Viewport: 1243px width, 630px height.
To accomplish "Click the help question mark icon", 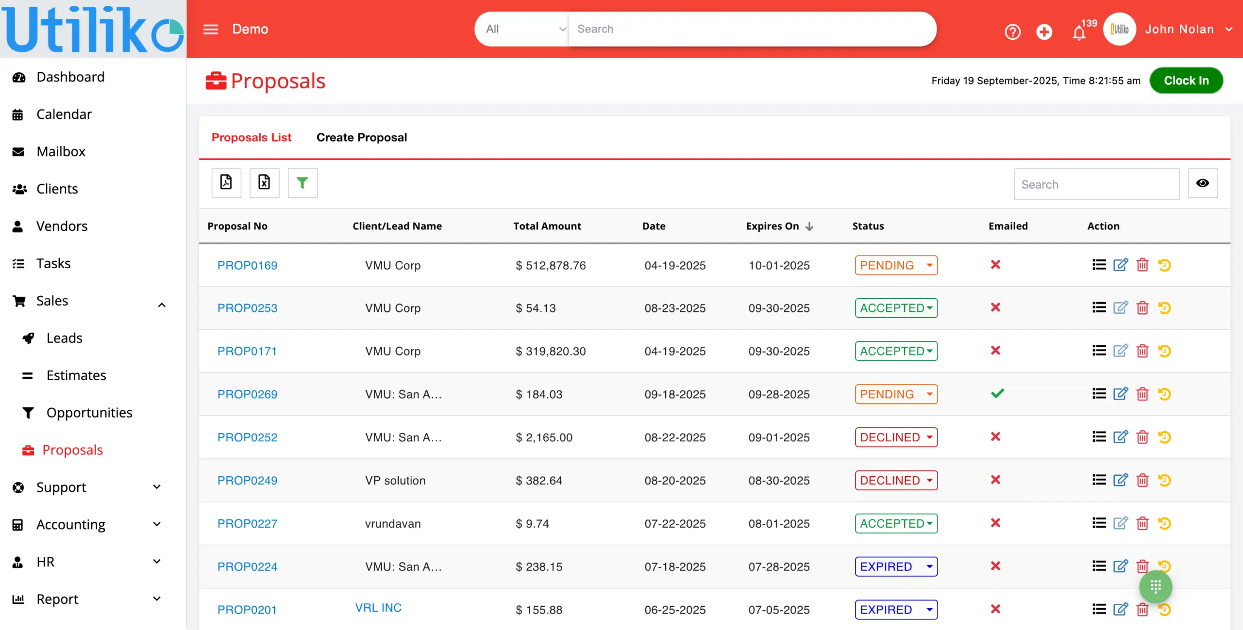I will coord(1012,32).
